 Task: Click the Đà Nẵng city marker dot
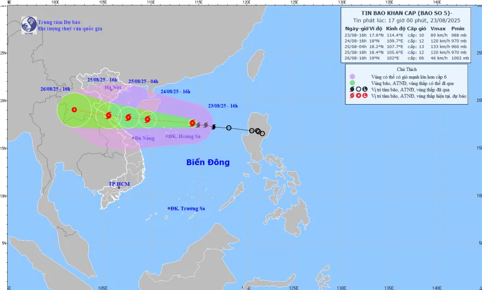(133, 138)
